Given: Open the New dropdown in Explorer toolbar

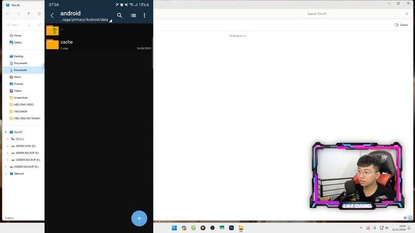Looking at the screenshot, I should 14,25.
